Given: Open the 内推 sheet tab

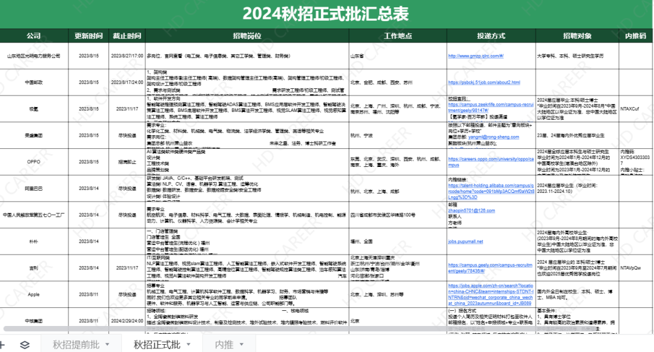Looking at the screenshot, I should (224, 345).
